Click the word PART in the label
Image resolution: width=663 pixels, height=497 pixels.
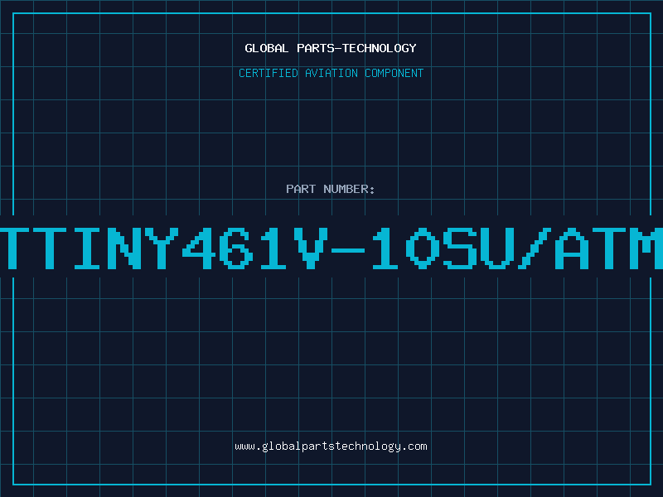301,189
